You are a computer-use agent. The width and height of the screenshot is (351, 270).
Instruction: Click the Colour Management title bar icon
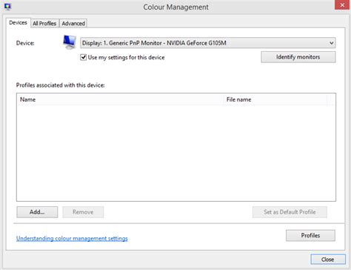tap(7, 7)
